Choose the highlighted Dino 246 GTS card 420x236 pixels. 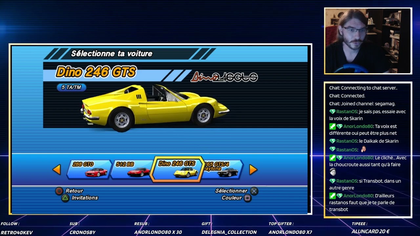(177, 169)
